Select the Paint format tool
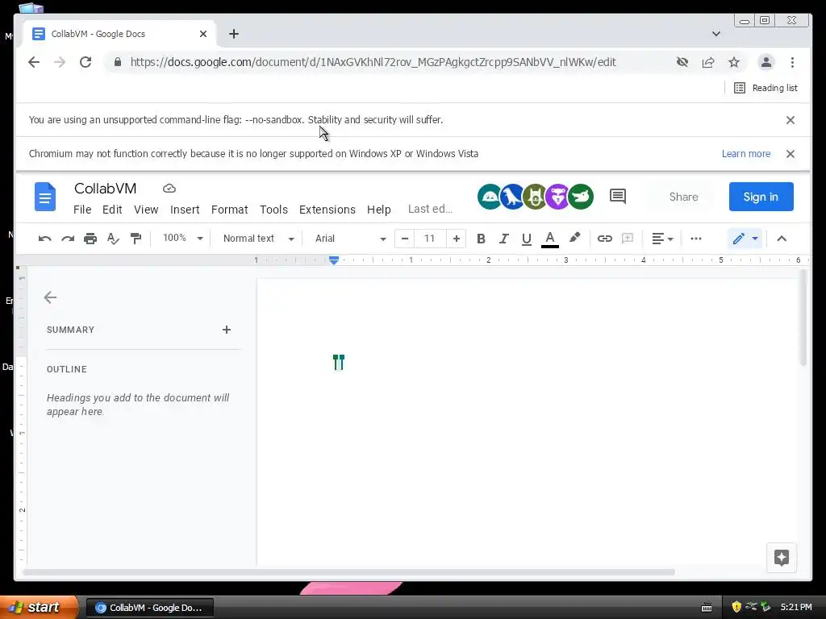 136,239
